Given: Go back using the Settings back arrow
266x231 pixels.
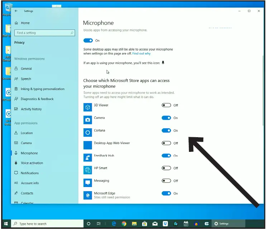Looking at the screenshot, I should 16,11.
